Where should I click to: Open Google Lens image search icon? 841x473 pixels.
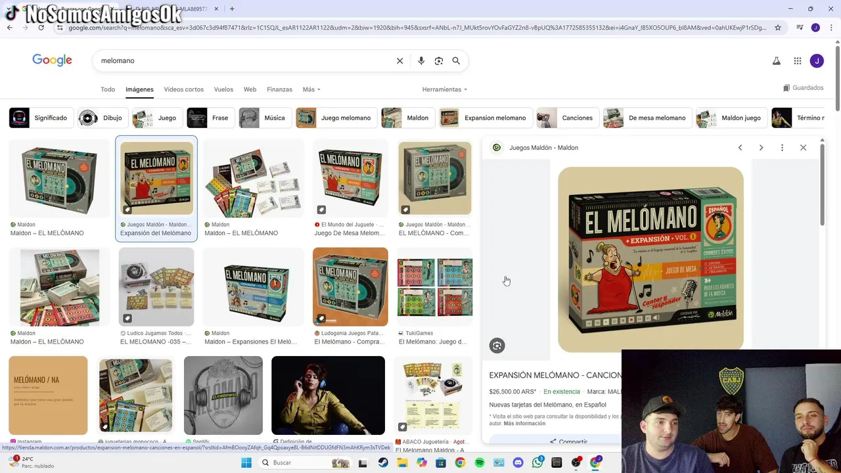[439, 60]
